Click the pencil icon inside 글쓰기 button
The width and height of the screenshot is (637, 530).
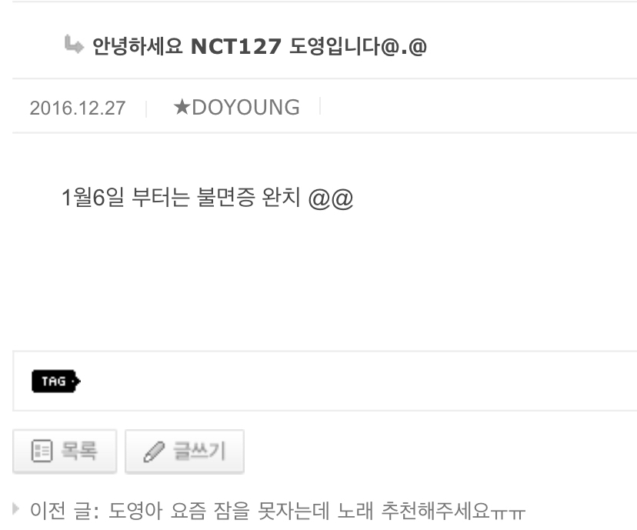[154, 452]
